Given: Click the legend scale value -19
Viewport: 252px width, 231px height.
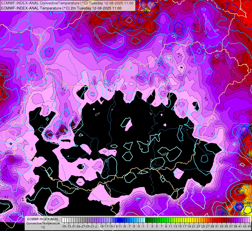Looking at the screenshot, I should (x=101, y=226).
